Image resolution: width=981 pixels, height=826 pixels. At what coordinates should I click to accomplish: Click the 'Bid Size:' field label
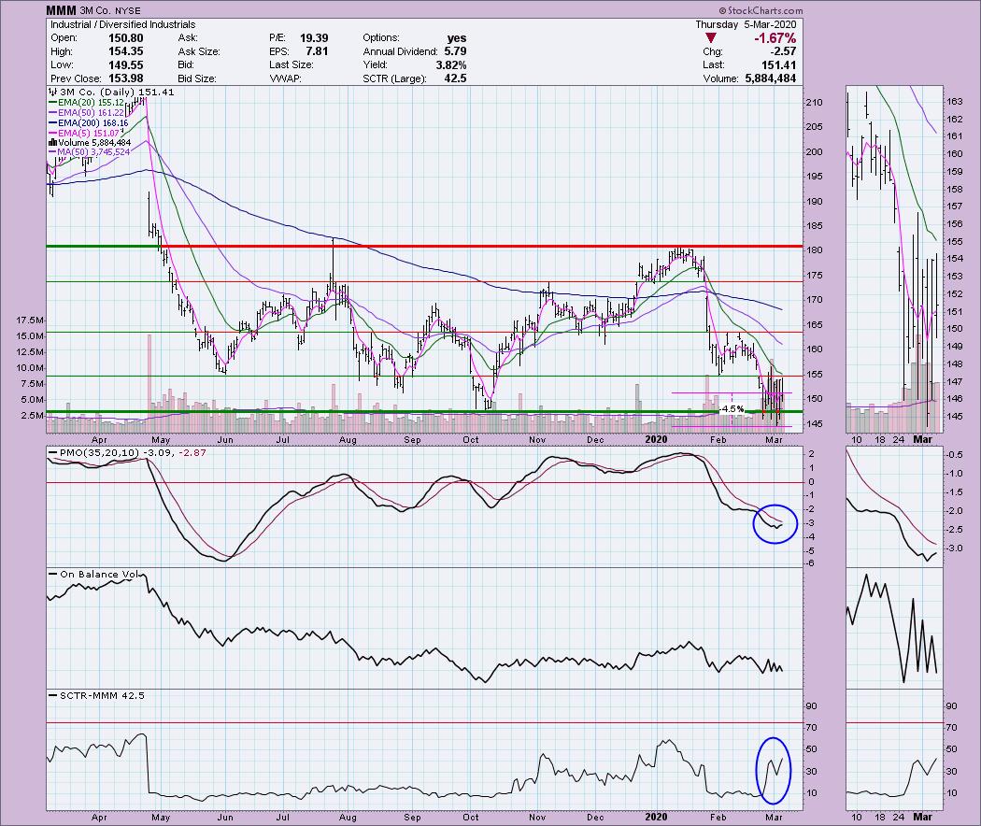(197, 78)
